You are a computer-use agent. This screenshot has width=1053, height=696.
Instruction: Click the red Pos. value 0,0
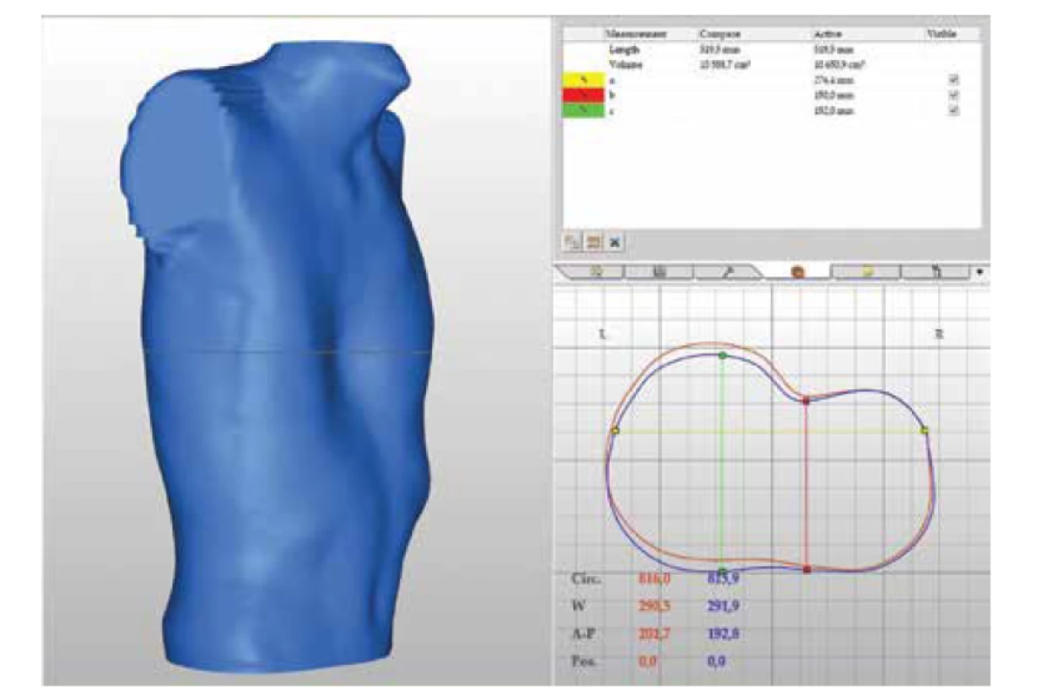649,663
